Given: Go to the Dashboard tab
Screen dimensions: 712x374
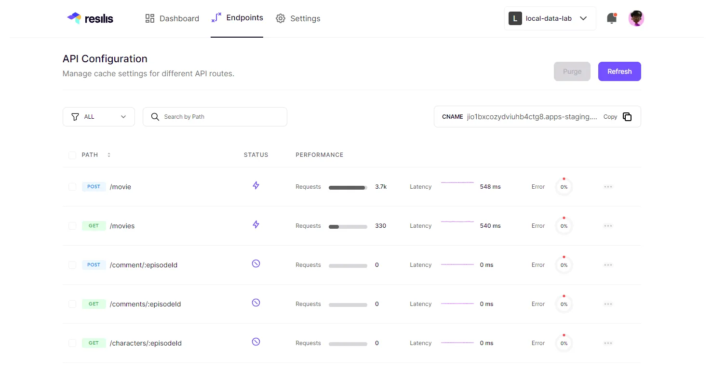Looking at the screenshot, I should 172,18.
